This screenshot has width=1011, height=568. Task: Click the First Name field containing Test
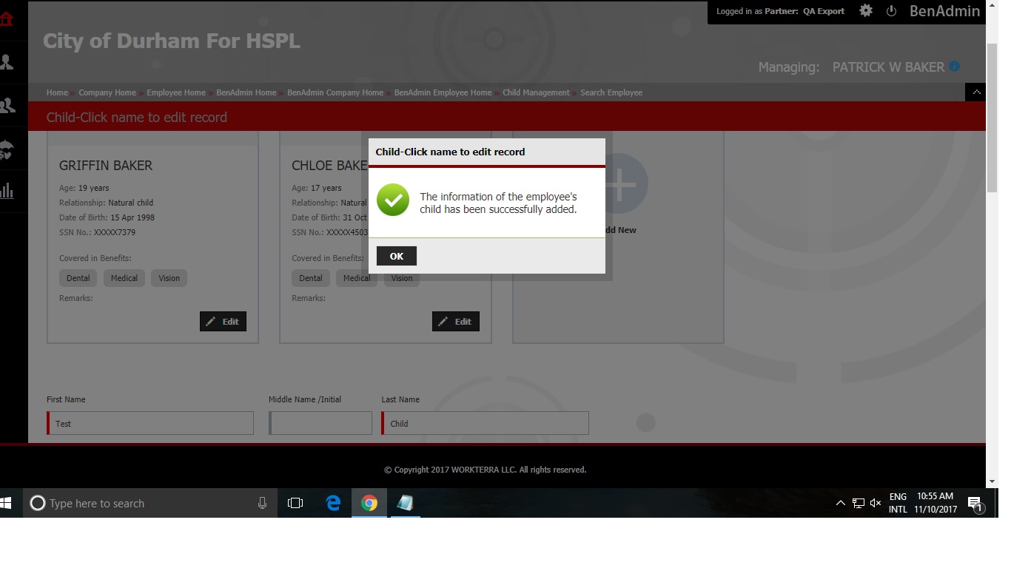[150, 423]
